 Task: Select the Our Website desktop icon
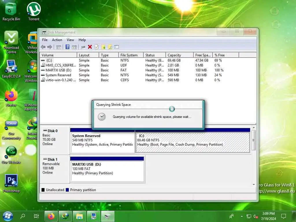click(x=11, y=155)
